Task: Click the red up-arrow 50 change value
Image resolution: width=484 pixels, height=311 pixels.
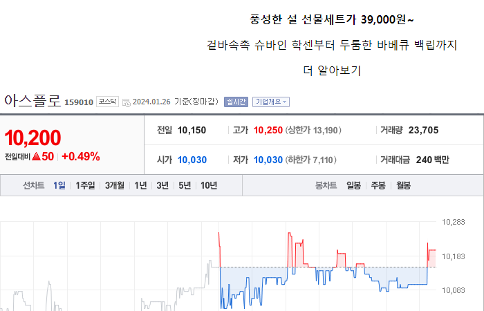Action: tap(43, 157)
